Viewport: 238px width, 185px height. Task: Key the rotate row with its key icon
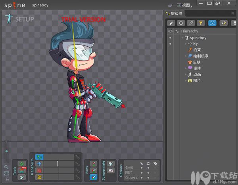78,157
